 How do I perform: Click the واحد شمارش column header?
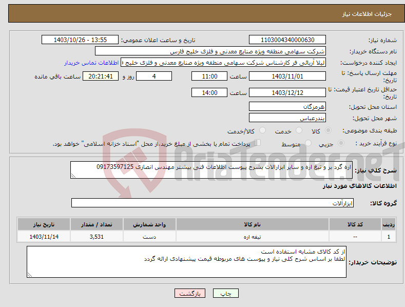(x=149, y=224)
